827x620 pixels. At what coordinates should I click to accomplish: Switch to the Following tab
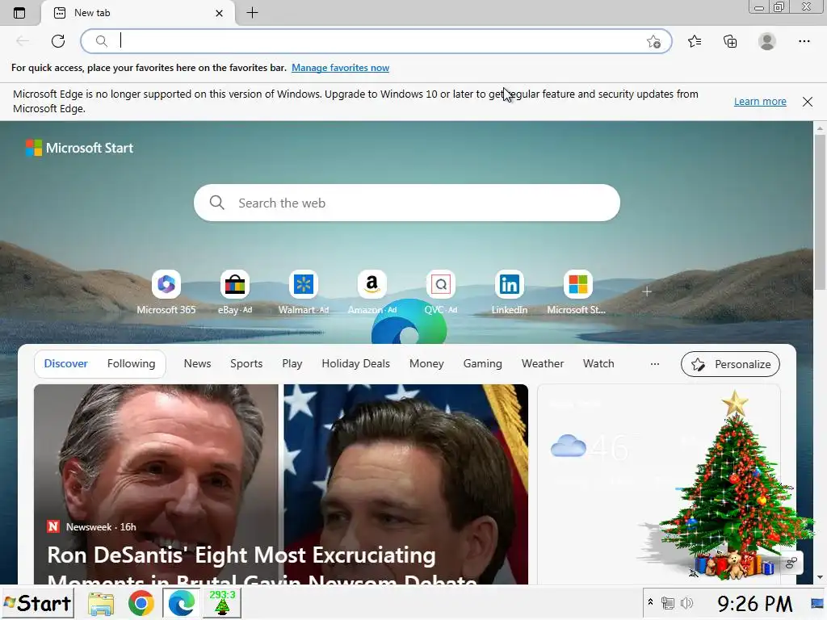pos(132,364)
